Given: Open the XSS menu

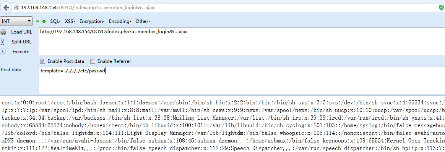Looking at the screenshot, I should pyautogui.click(x=70, y=21).
